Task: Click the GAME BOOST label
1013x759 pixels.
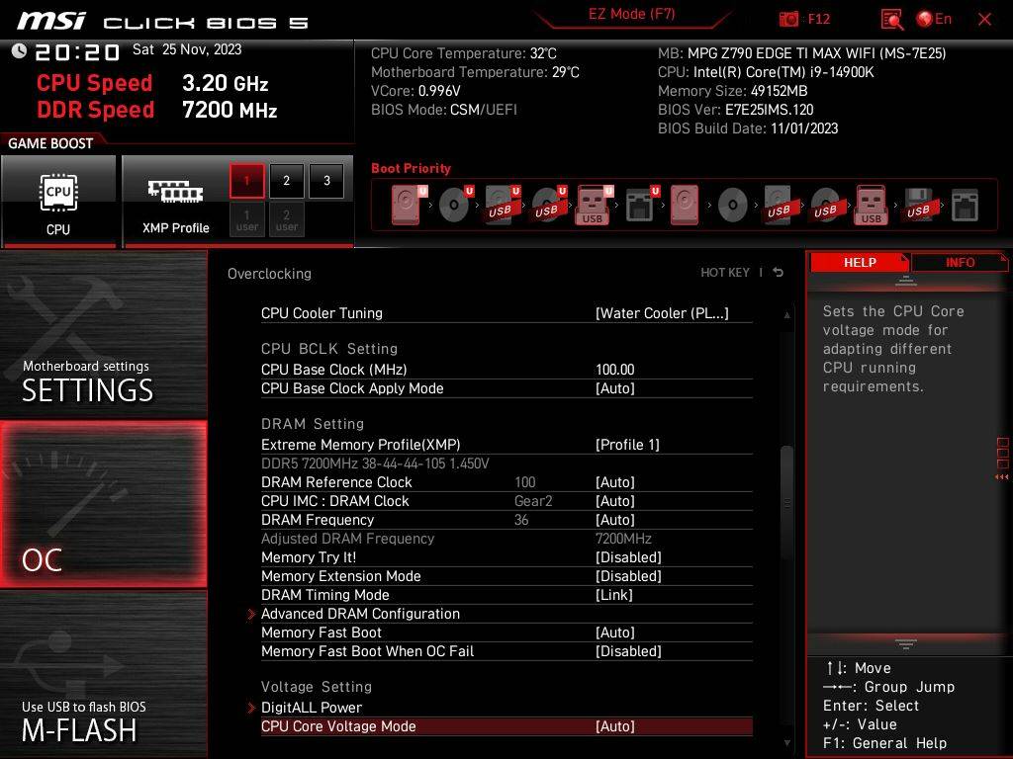Action: 50,143
